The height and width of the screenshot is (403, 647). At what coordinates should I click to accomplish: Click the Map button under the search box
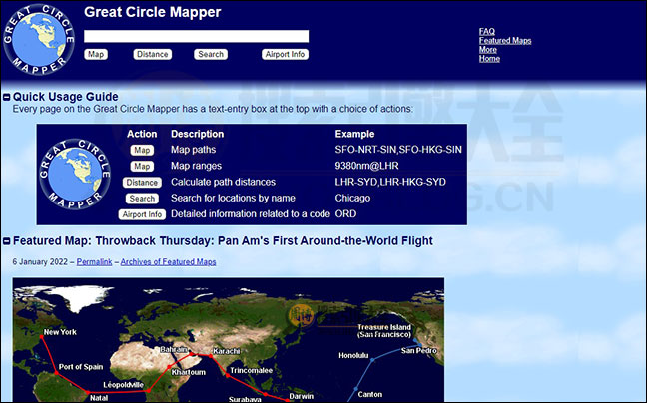click(96, 55)
